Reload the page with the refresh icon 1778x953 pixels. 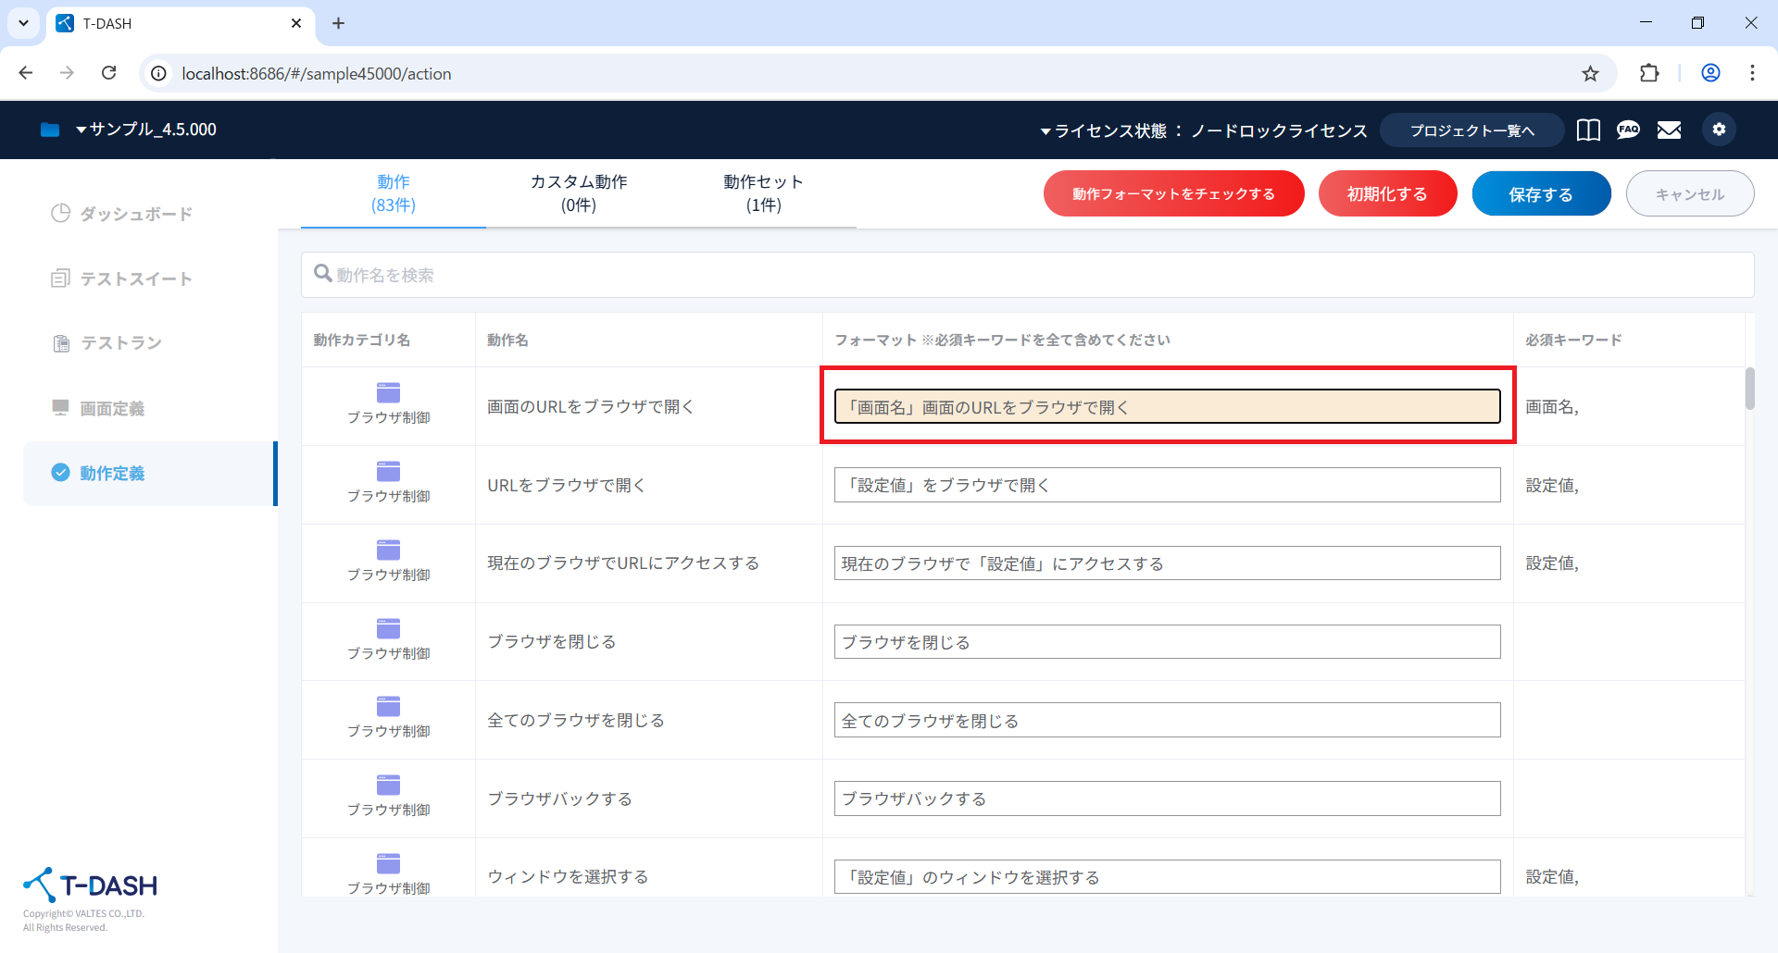(x=109, y=73)
